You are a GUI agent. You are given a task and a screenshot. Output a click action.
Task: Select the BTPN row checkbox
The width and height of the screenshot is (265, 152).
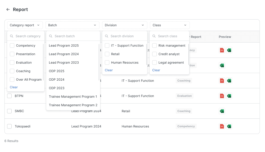click(10, 96)
